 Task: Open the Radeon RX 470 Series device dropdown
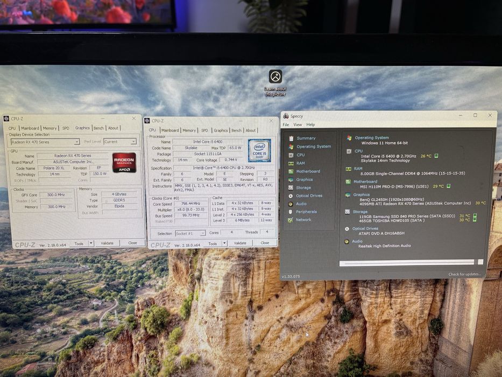coord(45,142)
